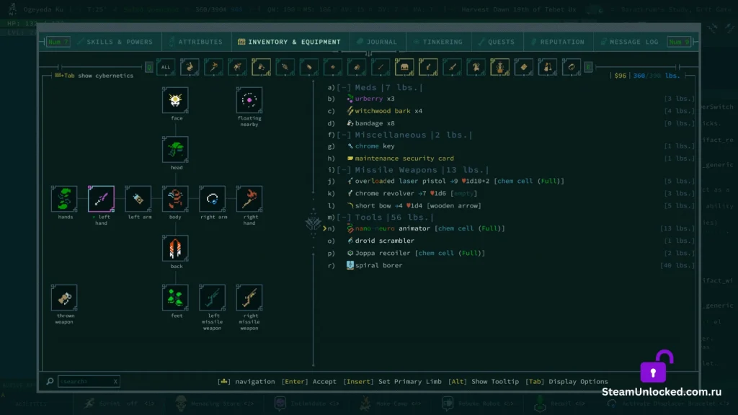The image size is (738, 415).
Task: Open the Message Log tab
Action: click(x=629, y=42)
